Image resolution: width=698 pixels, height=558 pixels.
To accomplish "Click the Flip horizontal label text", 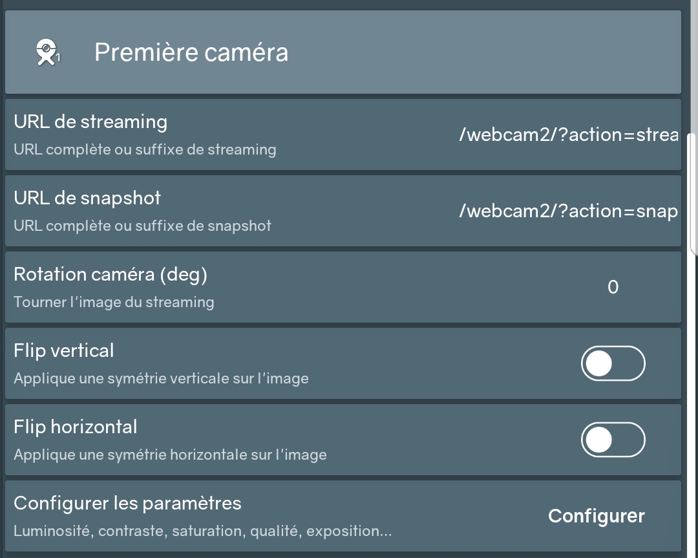I will 76,427.
